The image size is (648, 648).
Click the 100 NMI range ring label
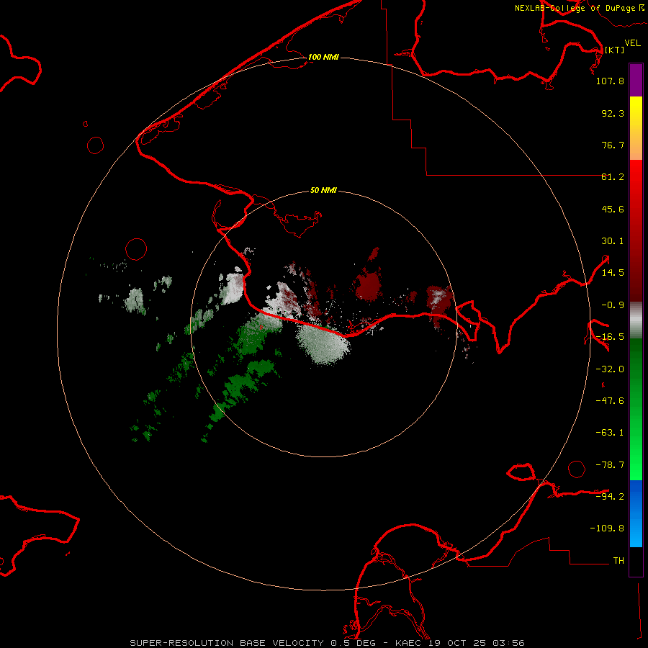pos(323,57)
